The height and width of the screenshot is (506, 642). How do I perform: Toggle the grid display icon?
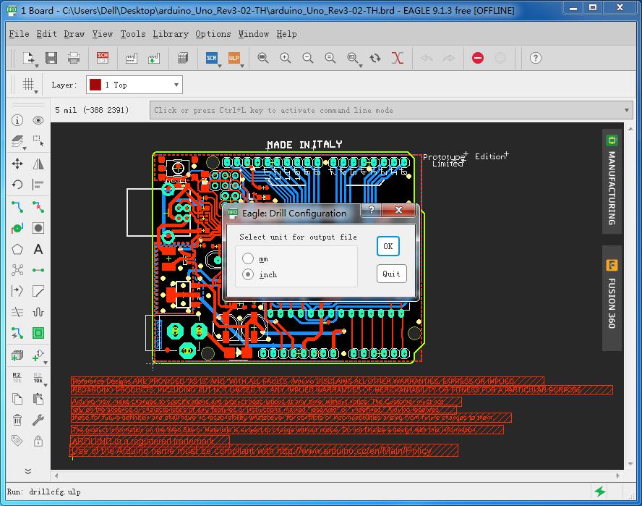pos(27,84)
